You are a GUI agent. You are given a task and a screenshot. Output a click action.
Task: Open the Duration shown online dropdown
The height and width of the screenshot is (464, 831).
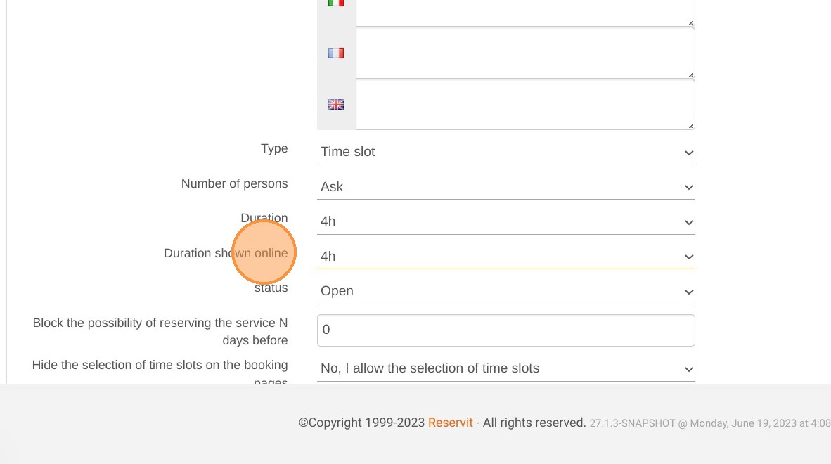point(505,257)
